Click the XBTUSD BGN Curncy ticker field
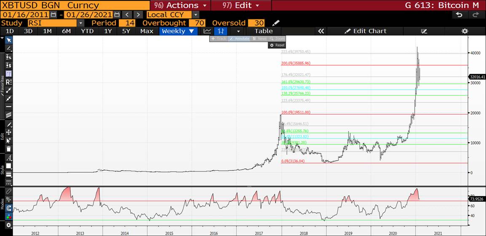Viewport: 486px width, 236px height. 75,5
